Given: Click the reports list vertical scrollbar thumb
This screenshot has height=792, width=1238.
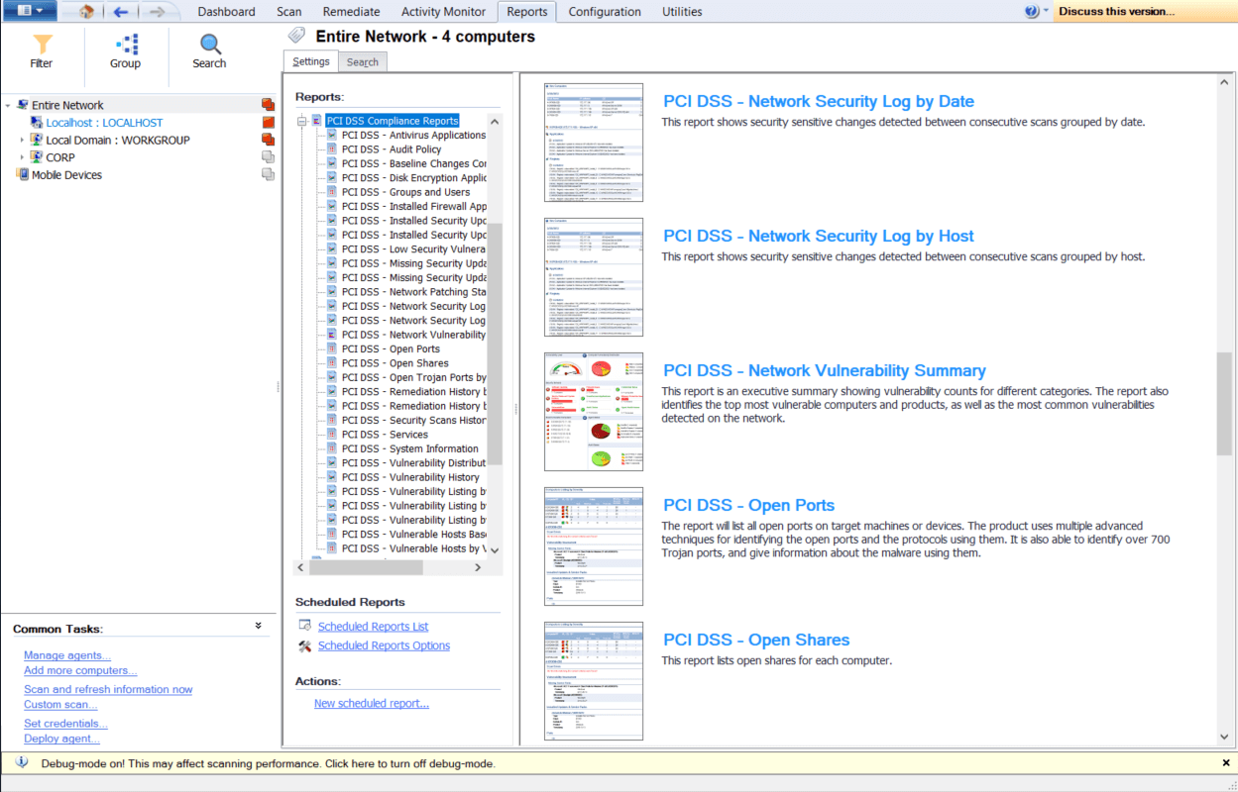Looking at the screenshot, I should [495, 344].
